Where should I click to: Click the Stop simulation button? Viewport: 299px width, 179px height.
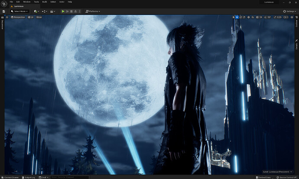(x=71, y=11)
